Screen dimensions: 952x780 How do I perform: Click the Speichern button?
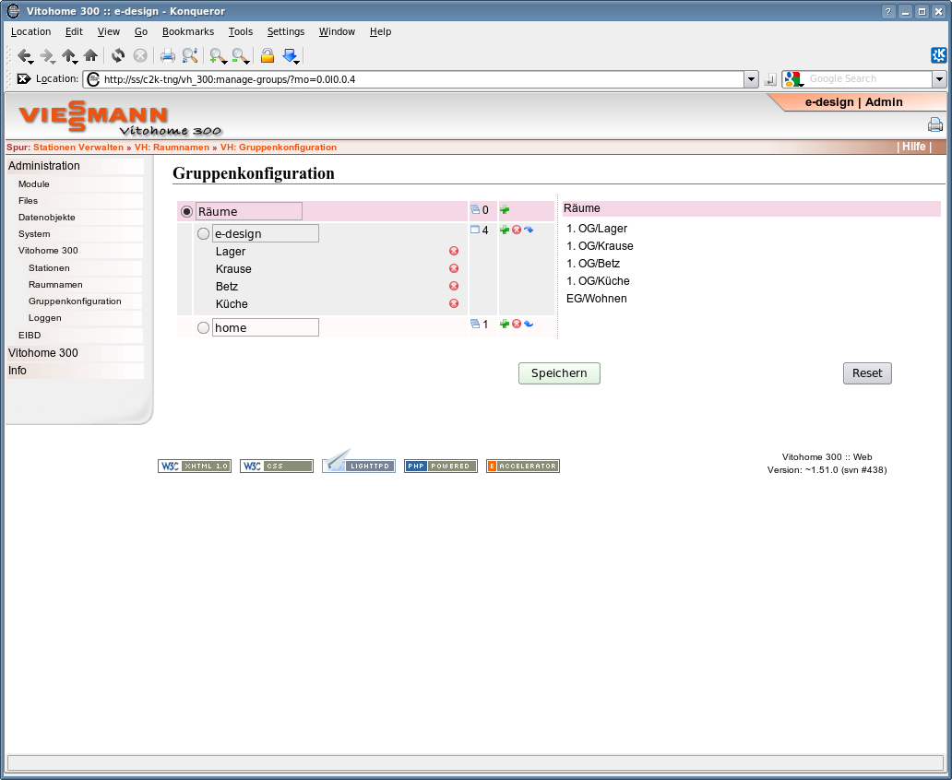click(x=559, y=373)
